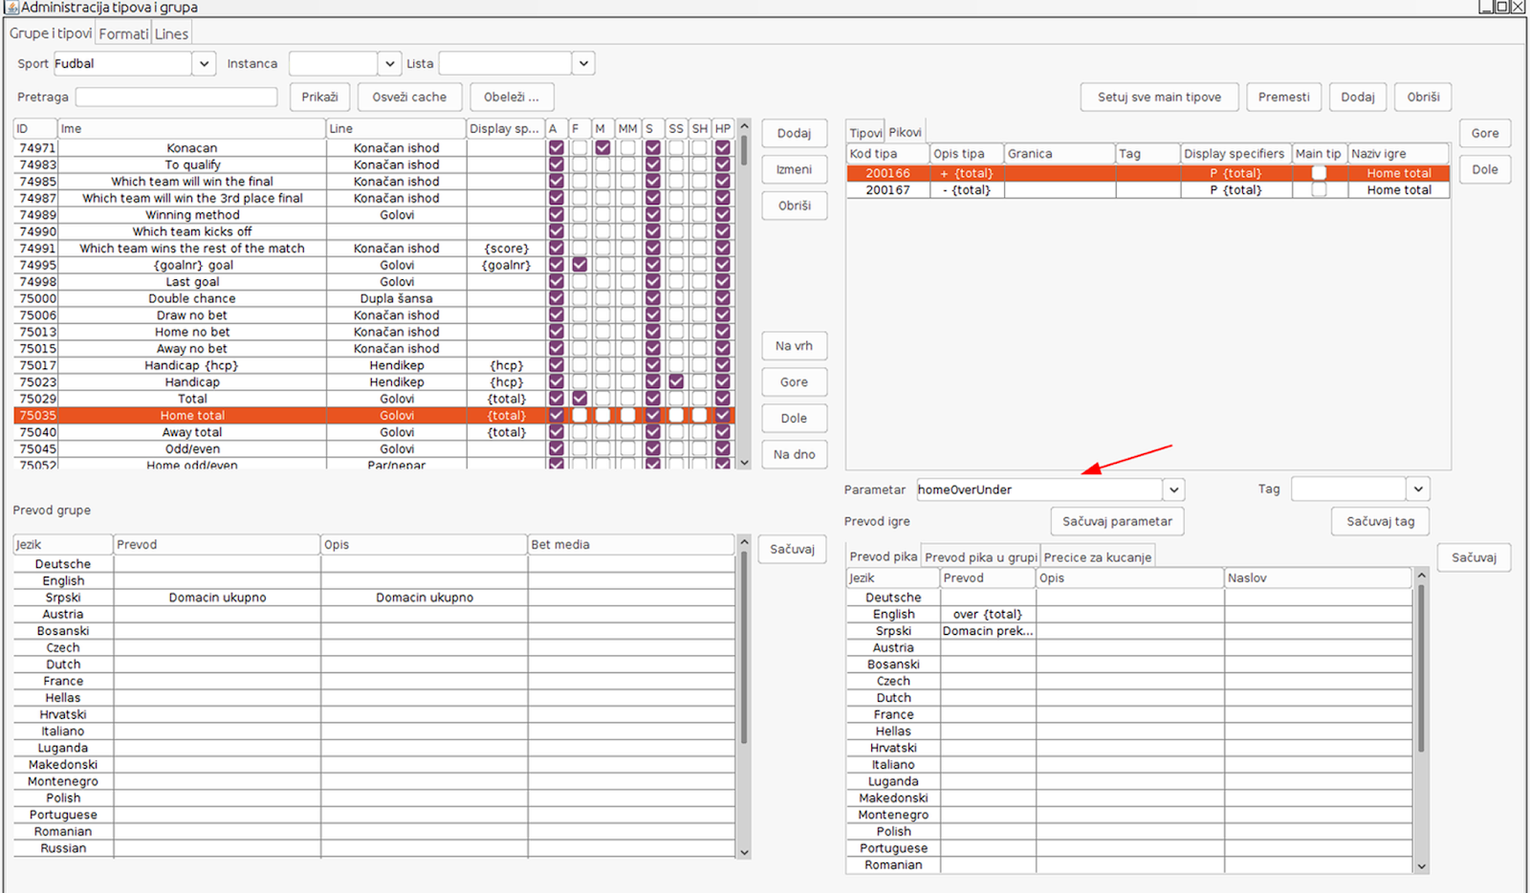Expand the Instanca dropdown
Viewport: 1530px width, 893px height.
[x=389, y=64]
